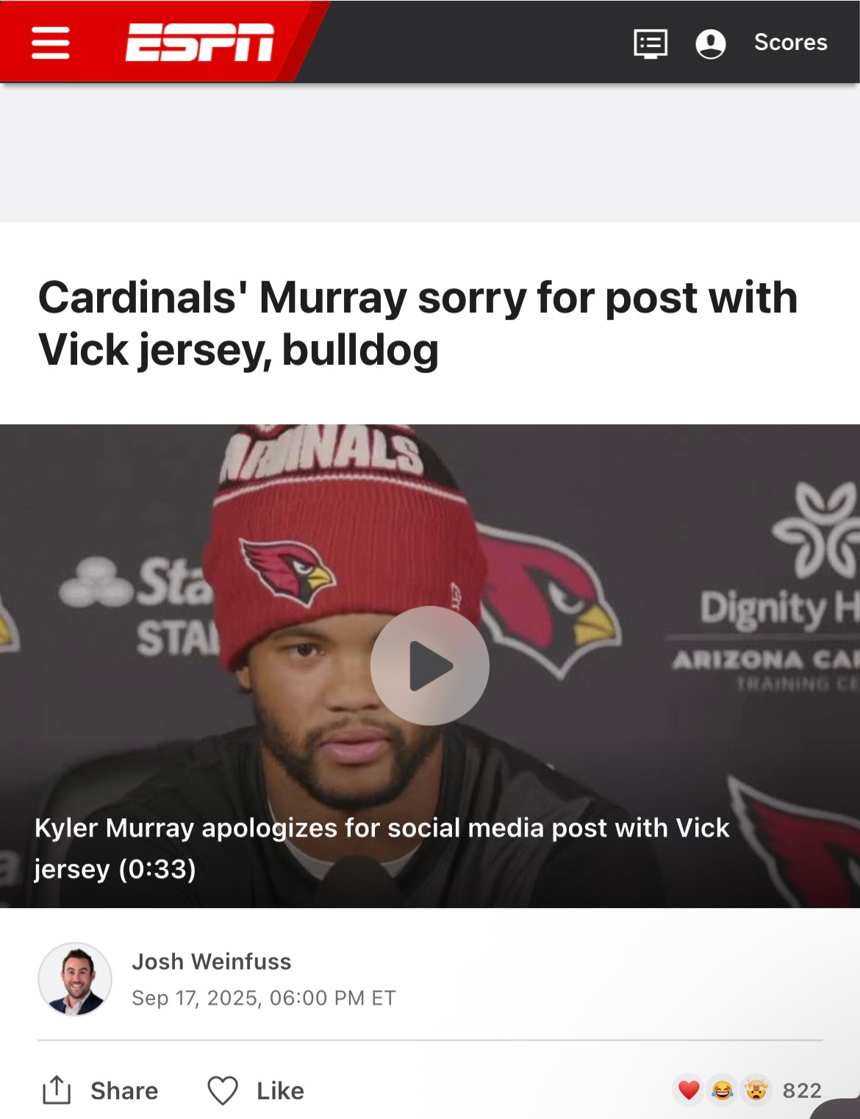Open the Scores menu
Image resolution: width=860 pixels, height=1119 pixels.
(x=790, y=43)
